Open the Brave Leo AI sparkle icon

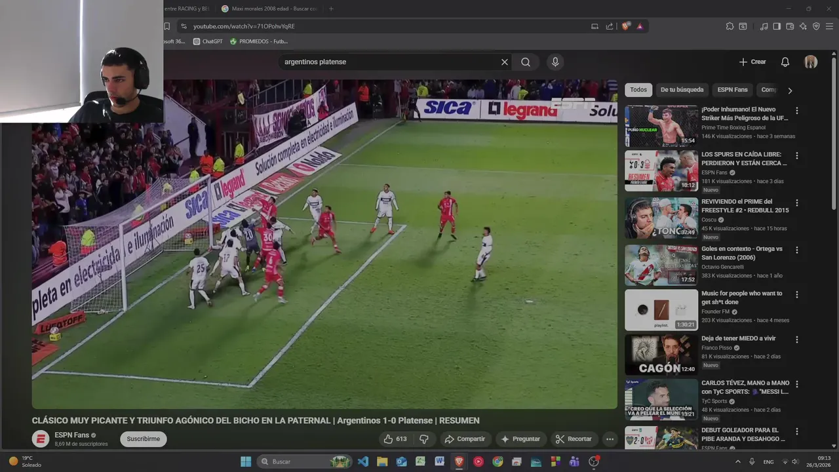click(x=803, y=26)
